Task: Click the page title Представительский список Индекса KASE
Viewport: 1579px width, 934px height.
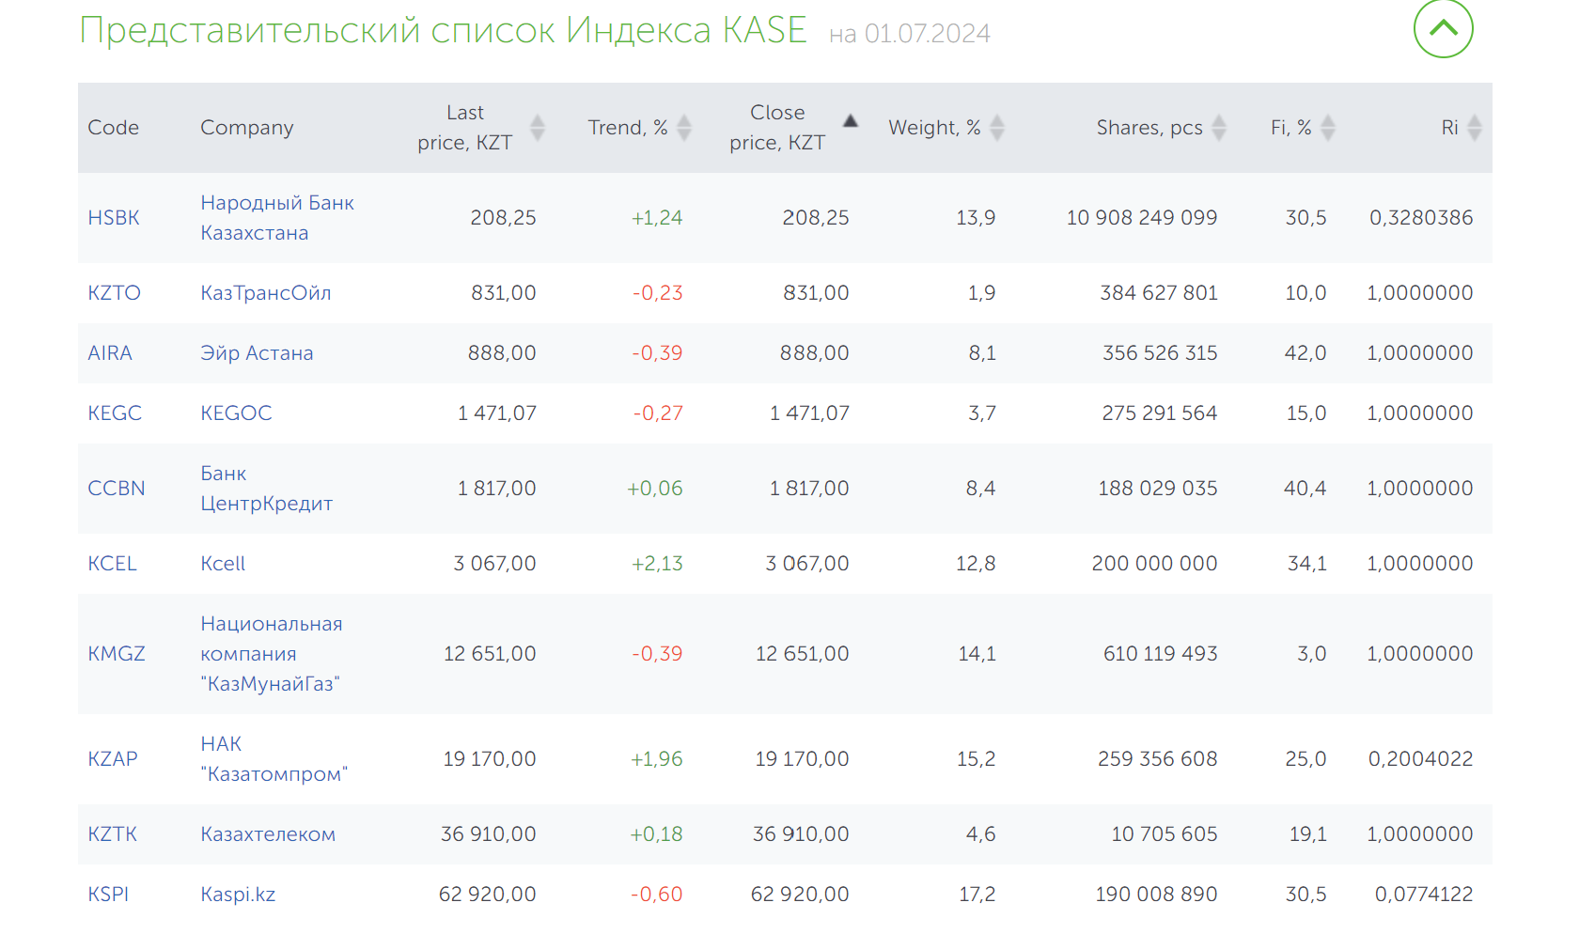Action: tap(443, 31)
